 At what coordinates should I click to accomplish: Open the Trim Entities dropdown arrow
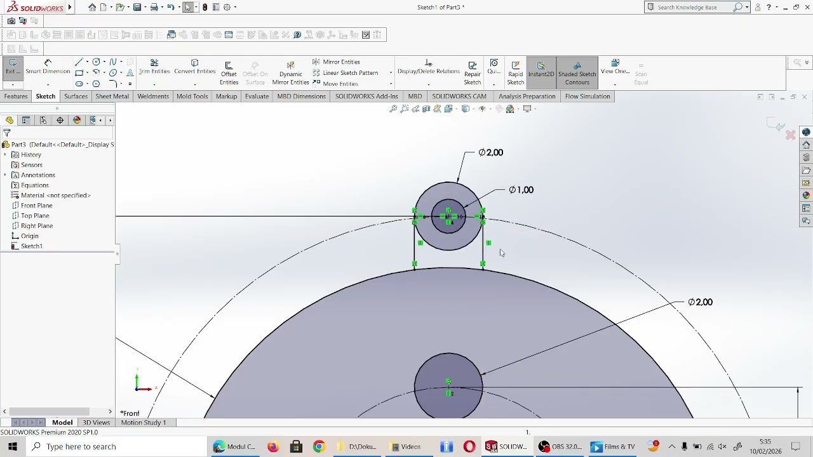point(154,84)
